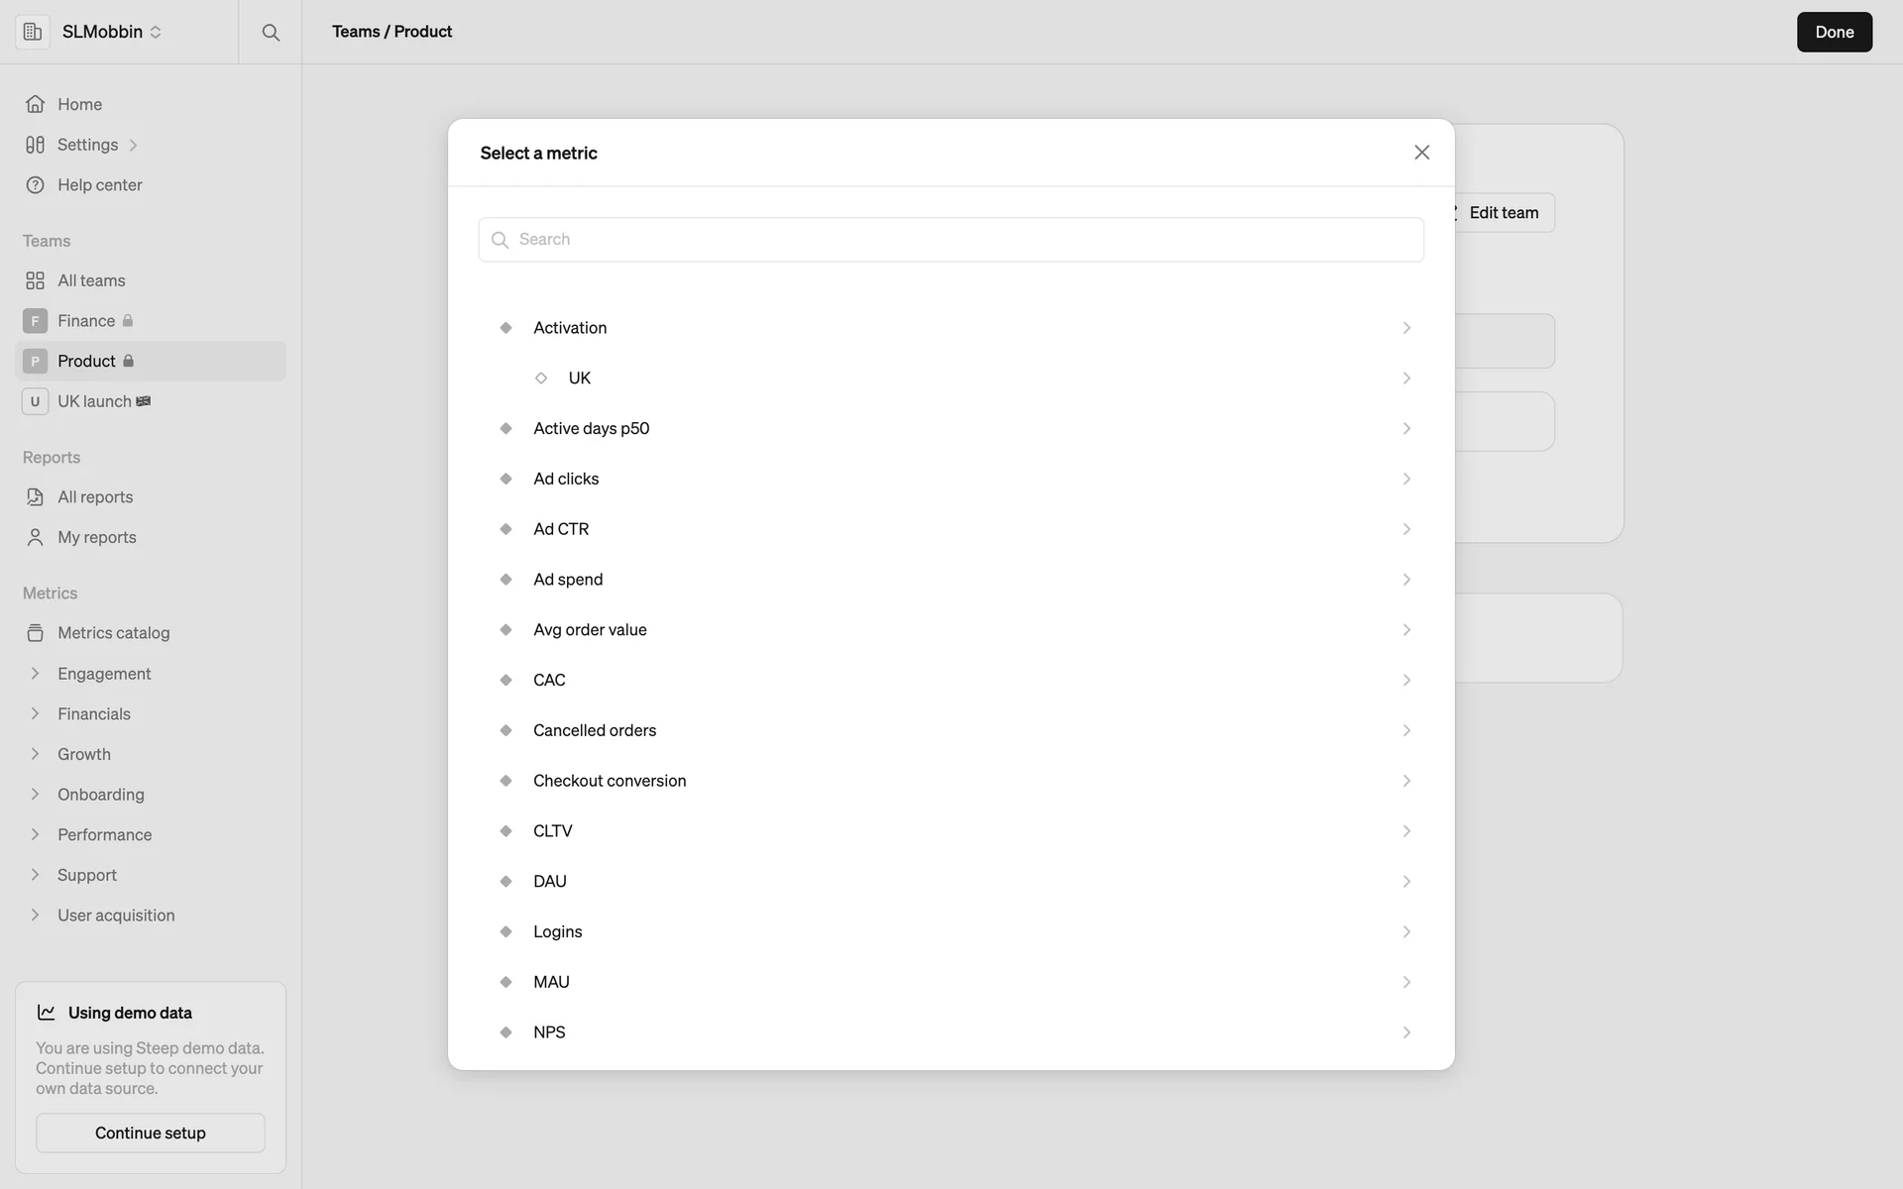Click the Continue setup button
This screenshot has height=1189, width=1903.
click(151, 1133)
